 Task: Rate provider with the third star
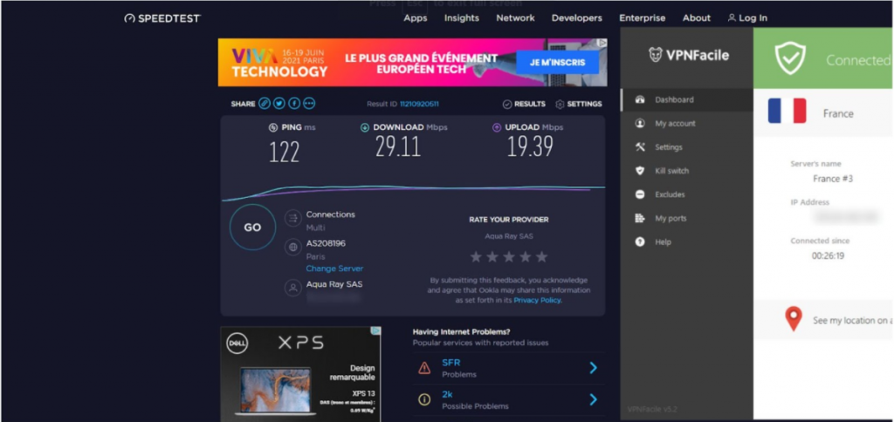pos(509,257)
